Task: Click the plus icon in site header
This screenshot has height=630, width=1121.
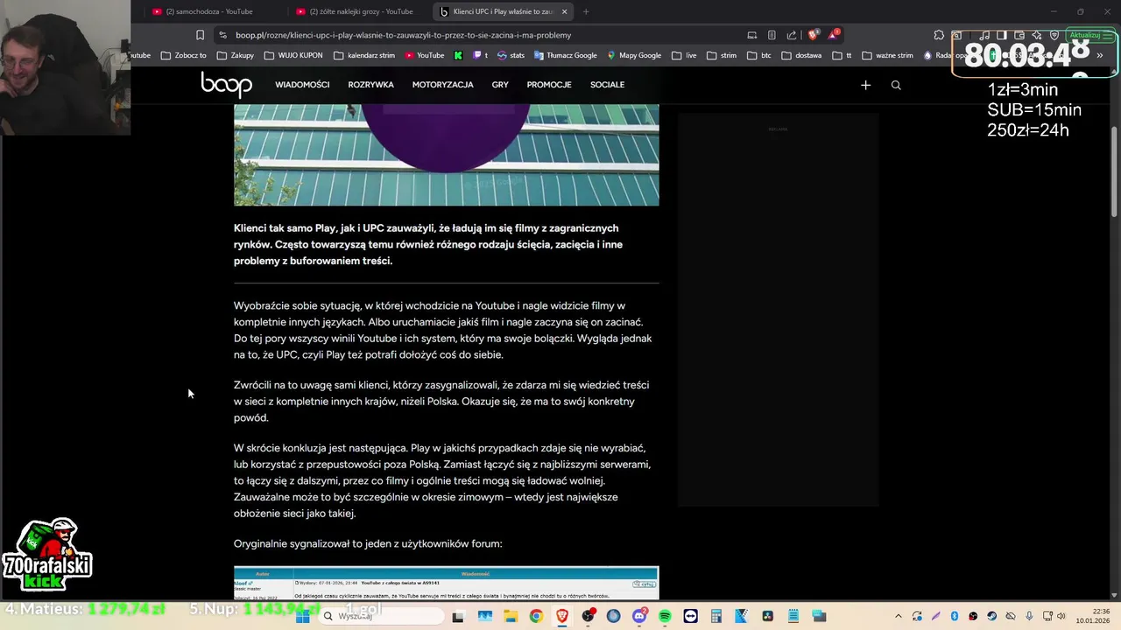Action: point(865,85)
